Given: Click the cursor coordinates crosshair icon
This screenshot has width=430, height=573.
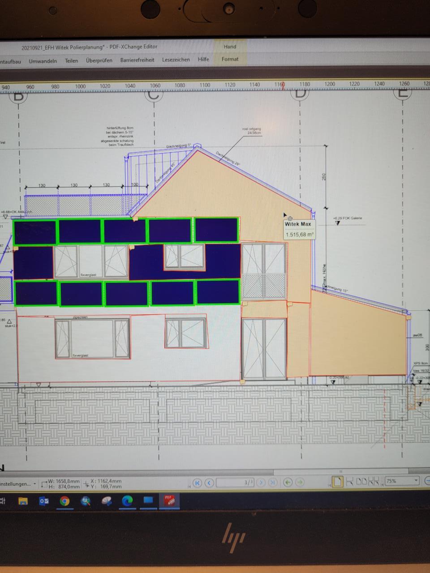Looking at the screenshot, I should (86, 484).
